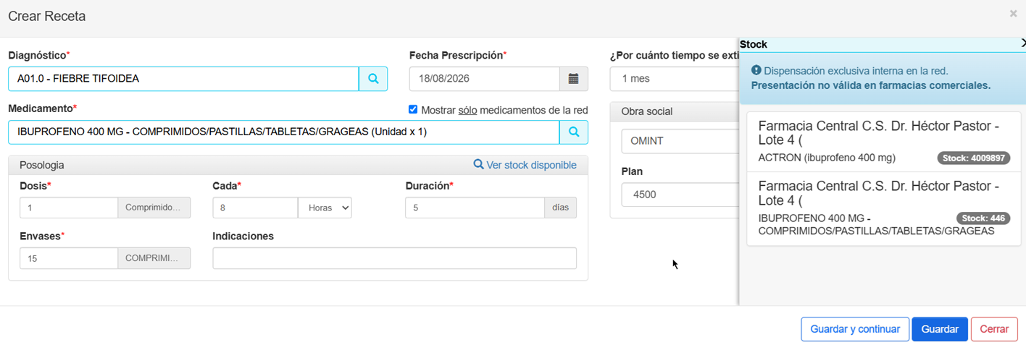Click the Indicaciones text field
Viewport: 1026px width, 350px height.
[394, 258]
